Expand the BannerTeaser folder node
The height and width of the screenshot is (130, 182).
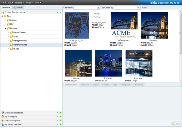point(8,32)
